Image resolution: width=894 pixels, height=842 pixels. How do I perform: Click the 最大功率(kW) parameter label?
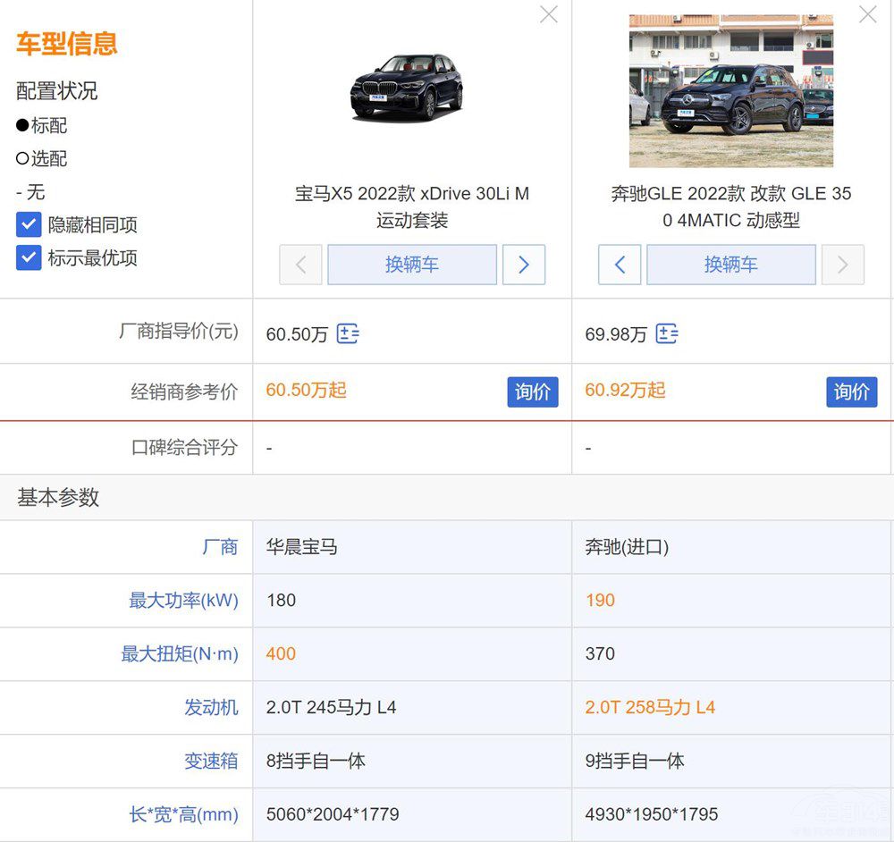click(x=183, y=601)
